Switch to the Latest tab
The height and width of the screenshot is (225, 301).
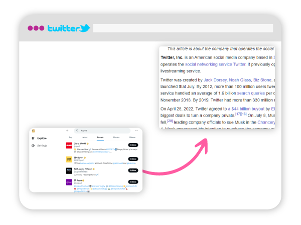coord(84,137)
